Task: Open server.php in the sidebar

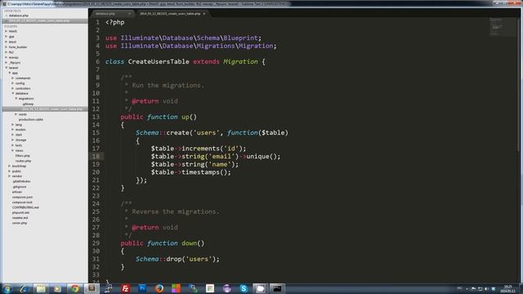Action: [20, 223]
